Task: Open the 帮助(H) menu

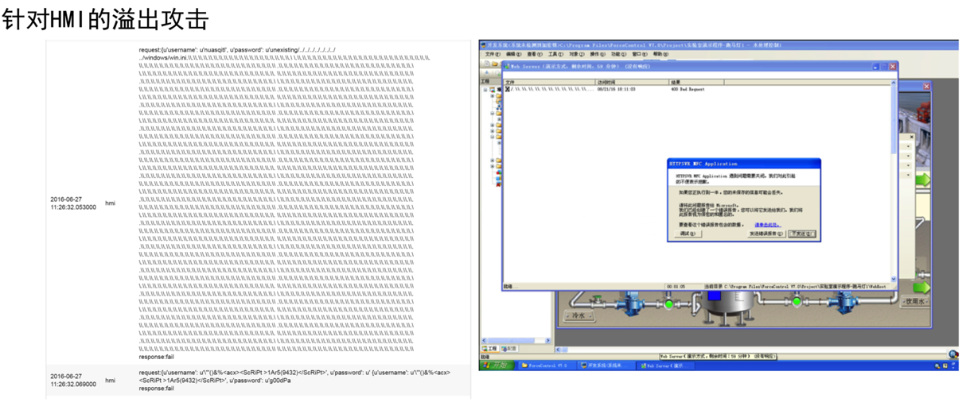Action: click(661, 55)
